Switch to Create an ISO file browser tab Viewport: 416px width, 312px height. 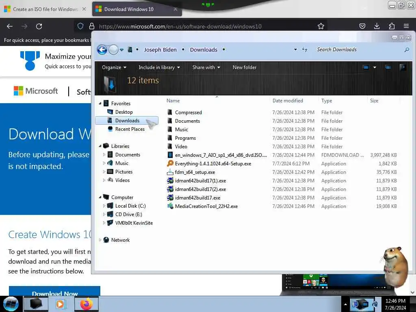[x=45, y=9]
